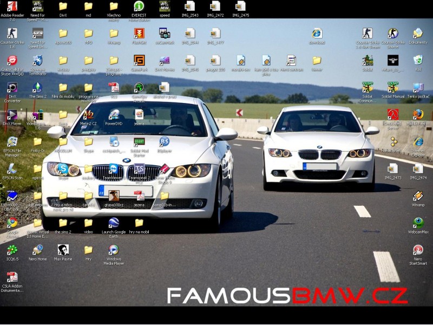
Task: Launch The Sims 2 game icon
Action: click(37, 87)
